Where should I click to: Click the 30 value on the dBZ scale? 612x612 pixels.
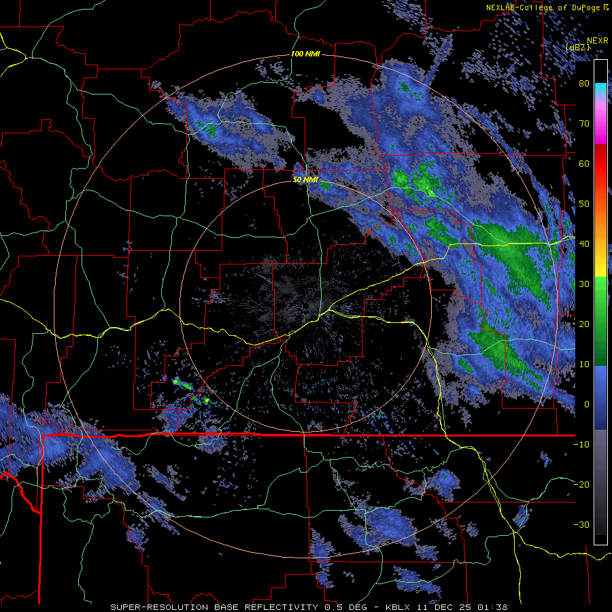[x=584, y=284]
